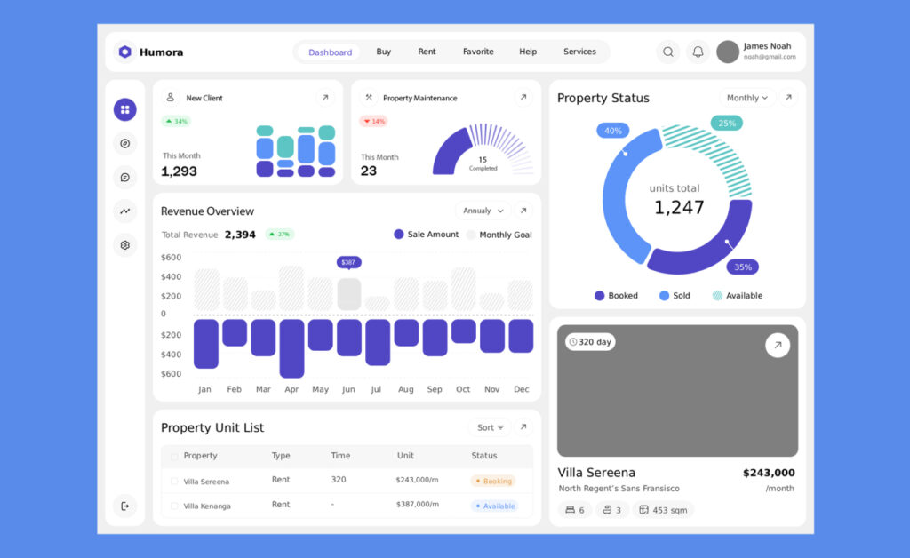Open the search icon in the header
This screenshot has width=910, height=558.
point(668,52)
